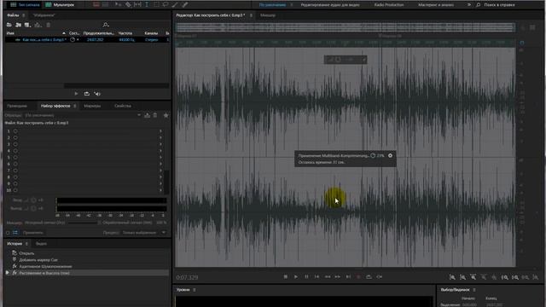
Task: Select Adaptive Noise Reduction history entry
Action: tap(45, 267)
